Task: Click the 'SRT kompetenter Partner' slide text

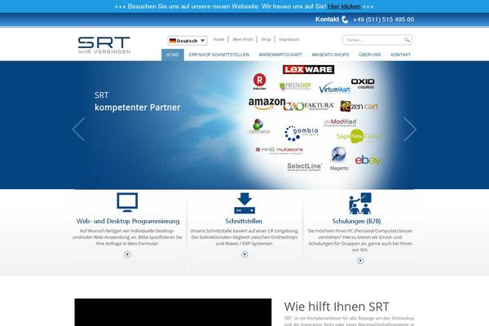Action: [137, 101]
